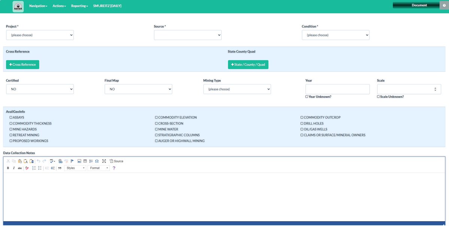Check the MINE HAZARDS checkbox
449x226 pixels.
11,129
